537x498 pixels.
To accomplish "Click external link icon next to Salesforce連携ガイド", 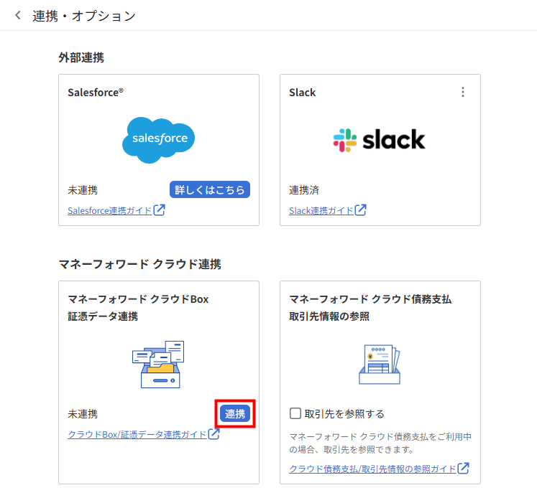I will [160, 210].
